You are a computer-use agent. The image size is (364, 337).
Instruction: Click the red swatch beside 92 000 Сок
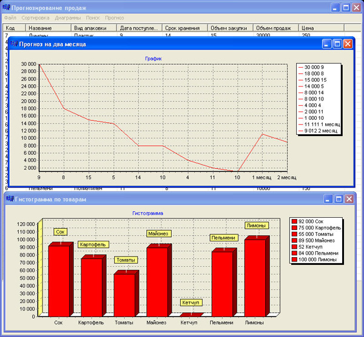294,222
